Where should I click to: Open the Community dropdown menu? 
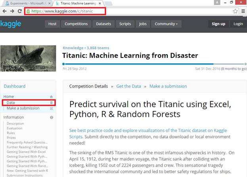[x=166, y=24]
